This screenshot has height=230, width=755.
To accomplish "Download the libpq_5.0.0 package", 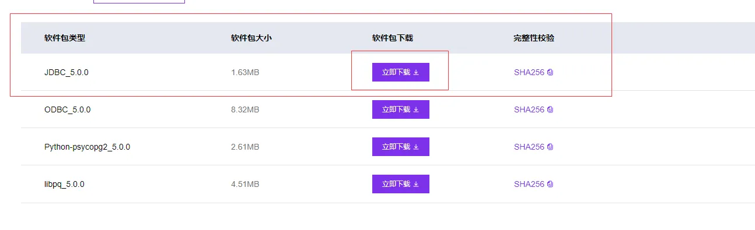I will [401, 184].
